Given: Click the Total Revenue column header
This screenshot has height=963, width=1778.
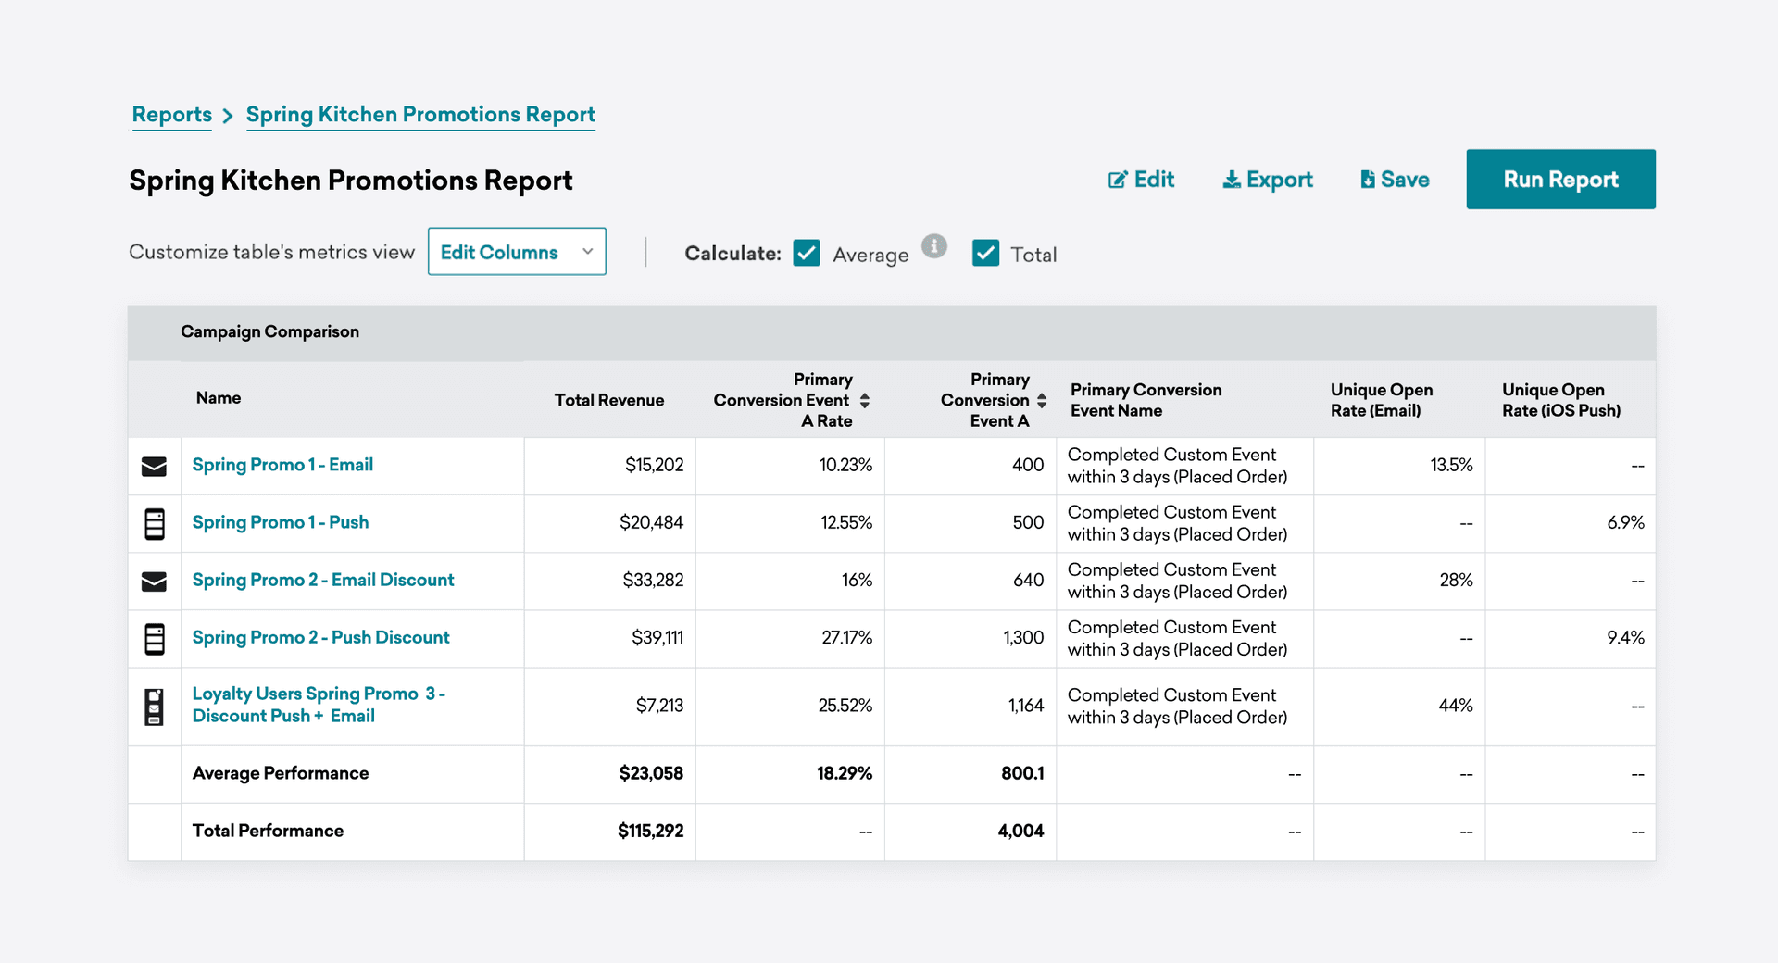Looking at the screenshot, I should coord(608,400).
